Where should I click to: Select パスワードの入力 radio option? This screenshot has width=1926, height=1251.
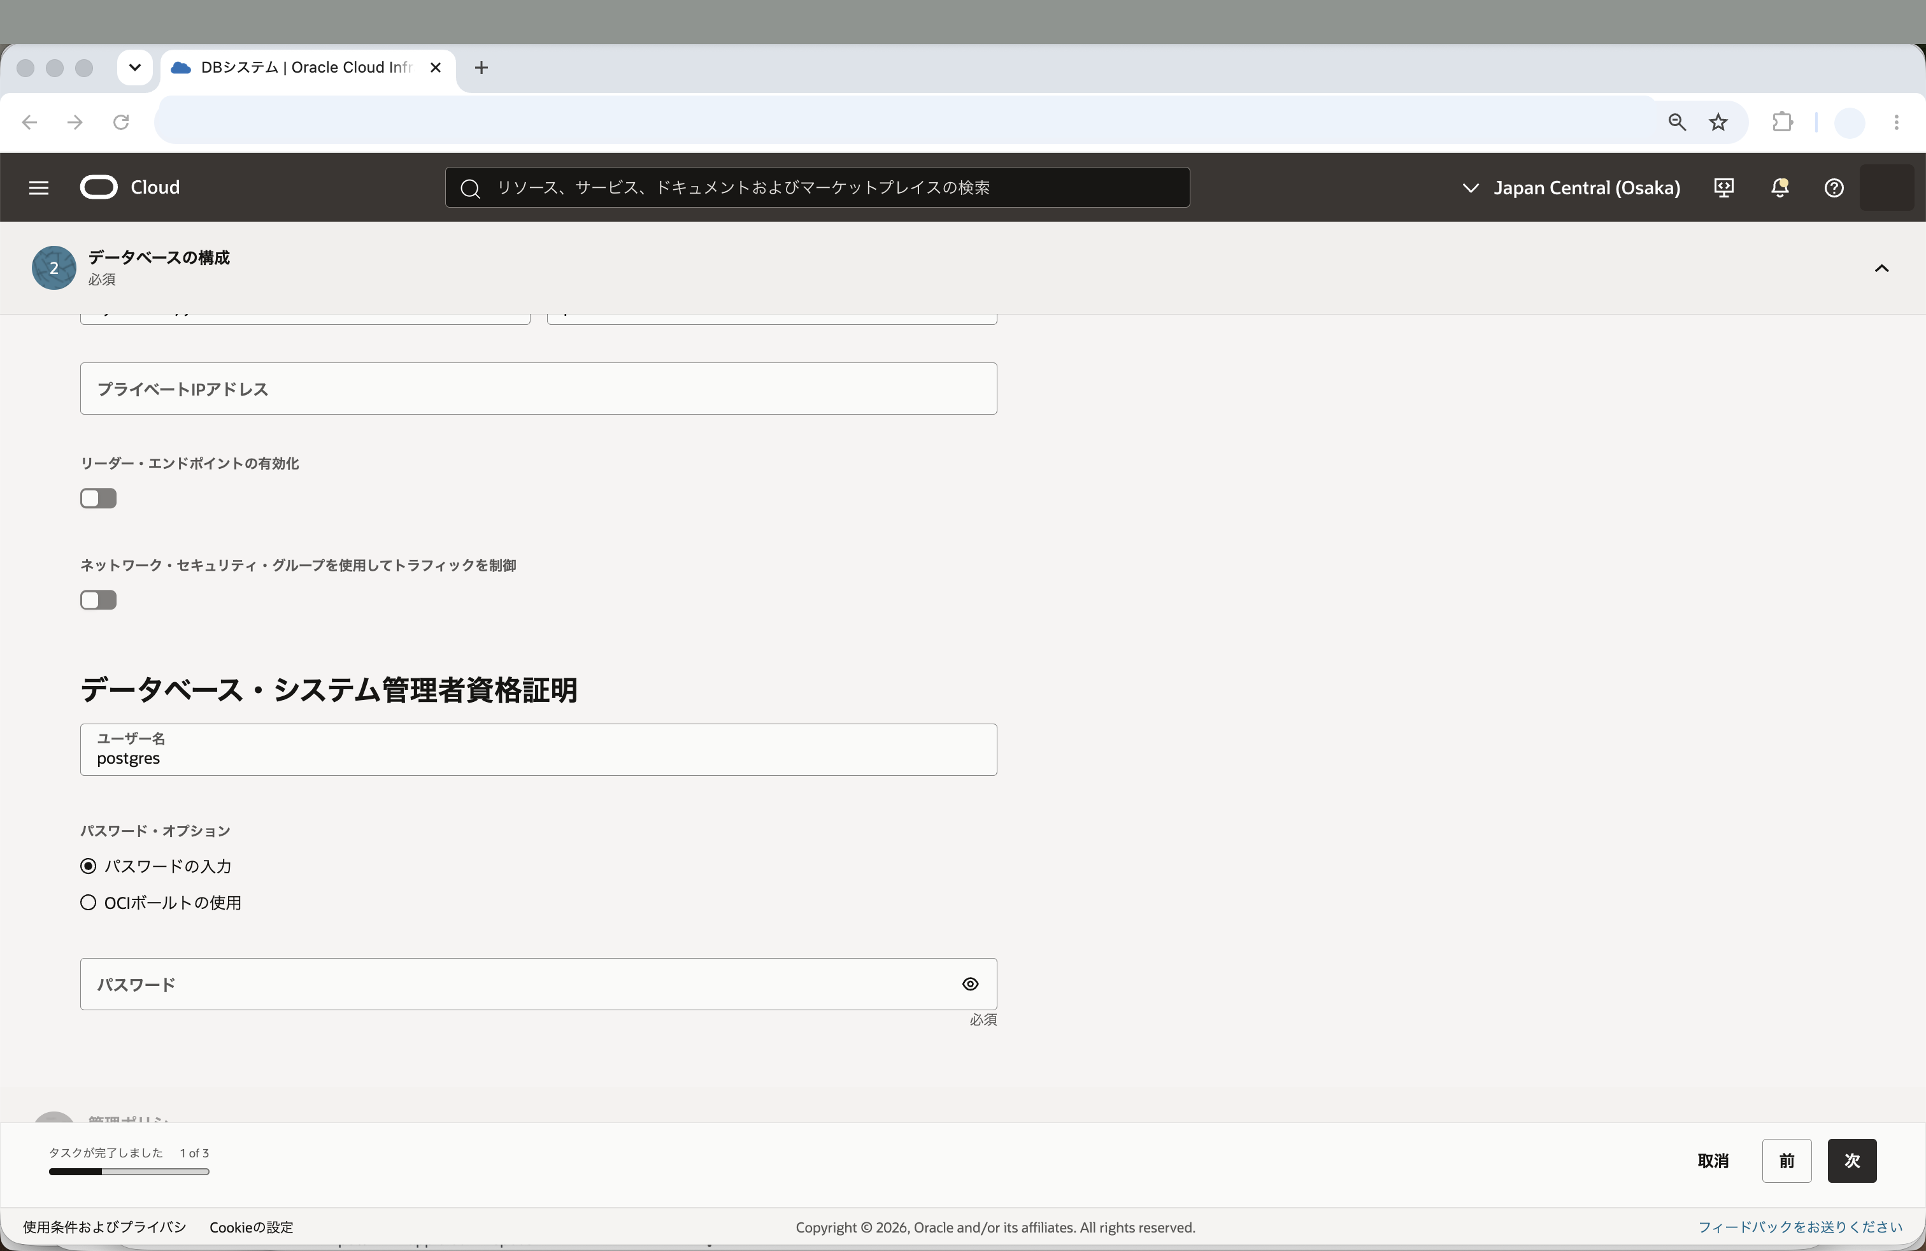(88, 867)
